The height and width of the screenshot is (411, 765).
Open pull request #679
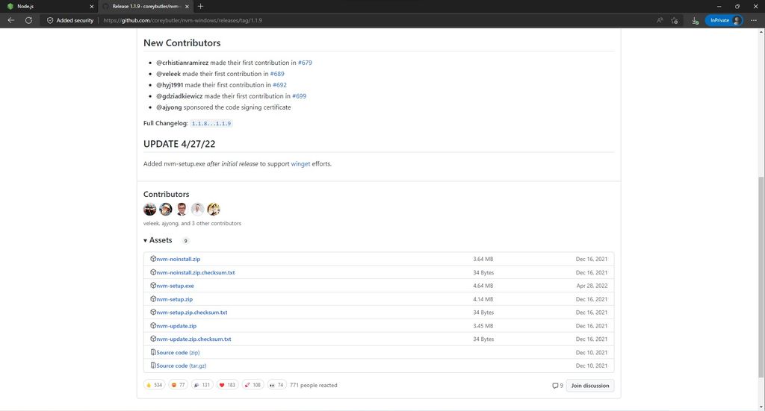(305, 63)
